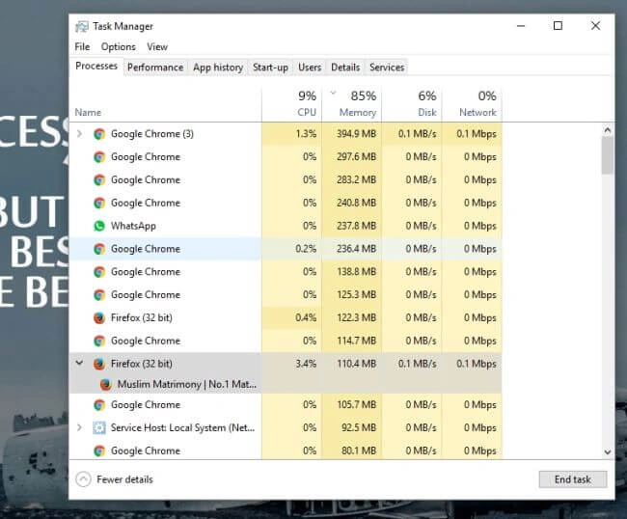627x519 pixels.
Task: Click Chrome icon of 105.7 MB process
Action: click(99, 405)
